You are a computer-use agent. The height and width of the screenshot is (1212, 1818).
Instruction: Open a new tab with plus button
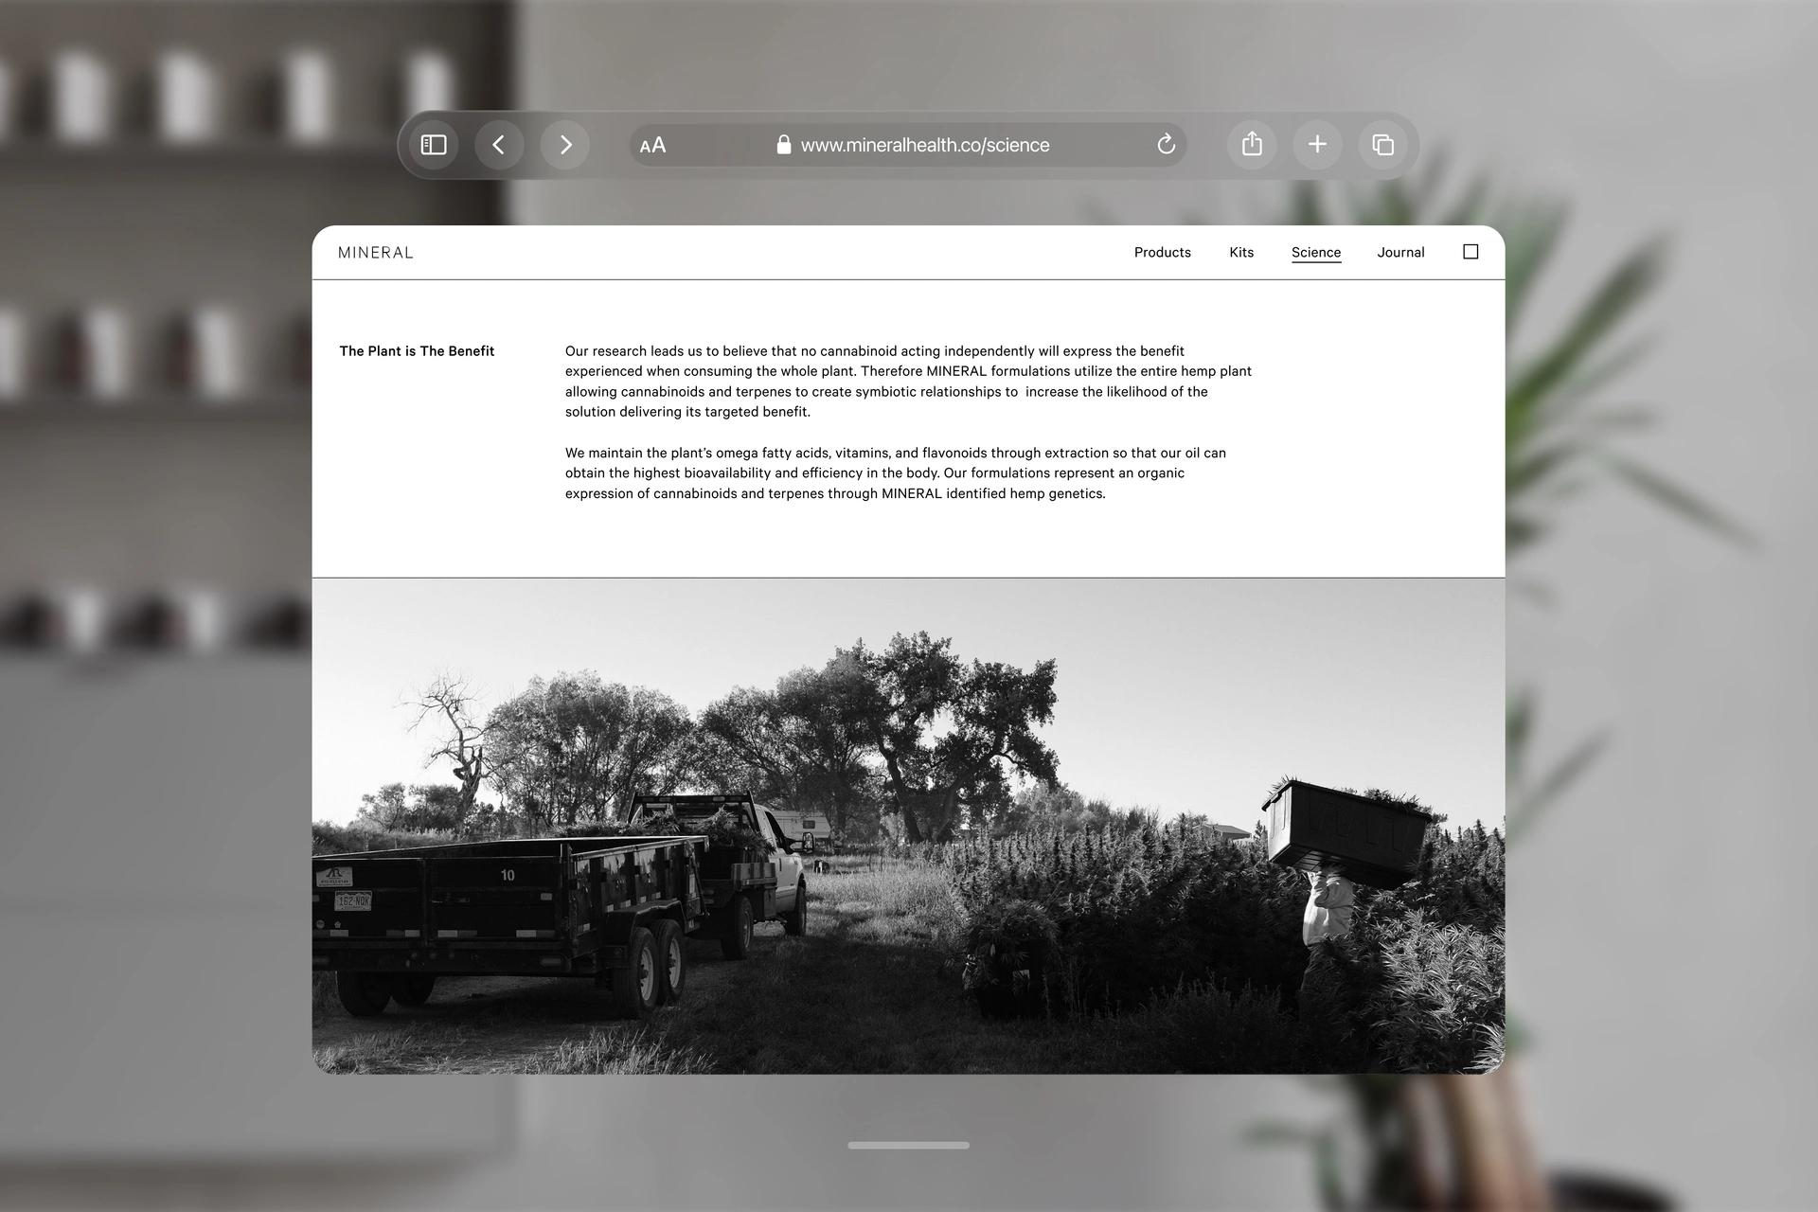click(x=1317, y=145)
